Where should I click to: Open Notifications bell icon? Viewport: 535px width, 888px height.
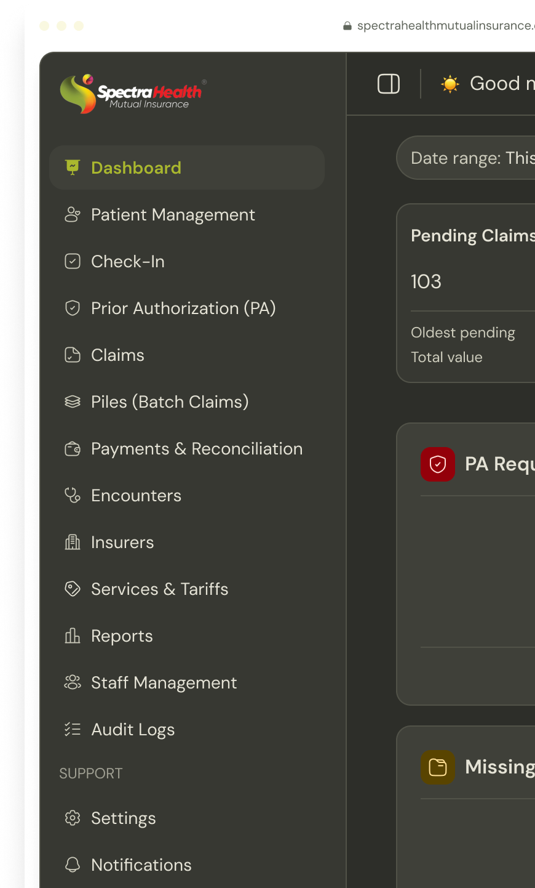[73, 865]
